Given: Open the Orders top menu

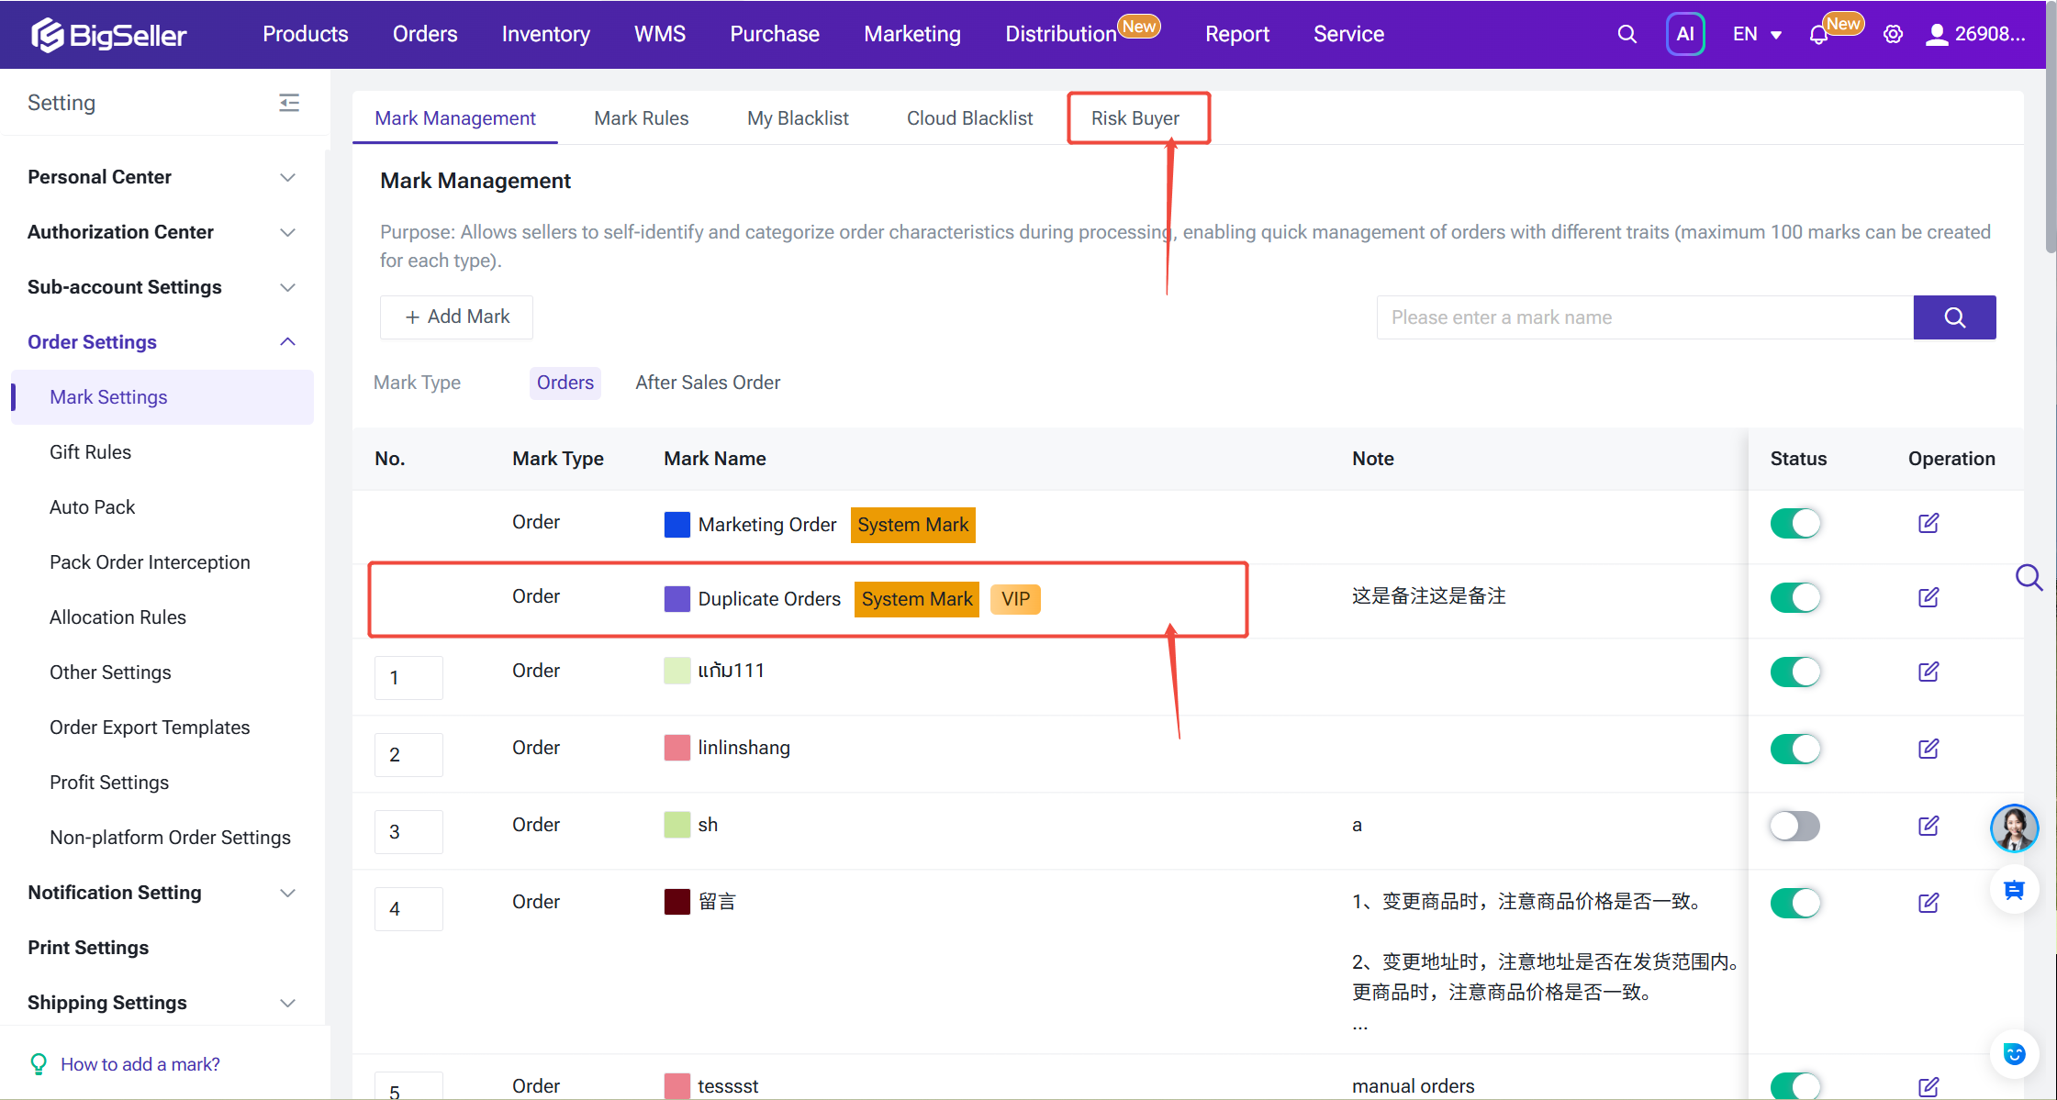Looking at the screenshot, I should tap(425, 34).
